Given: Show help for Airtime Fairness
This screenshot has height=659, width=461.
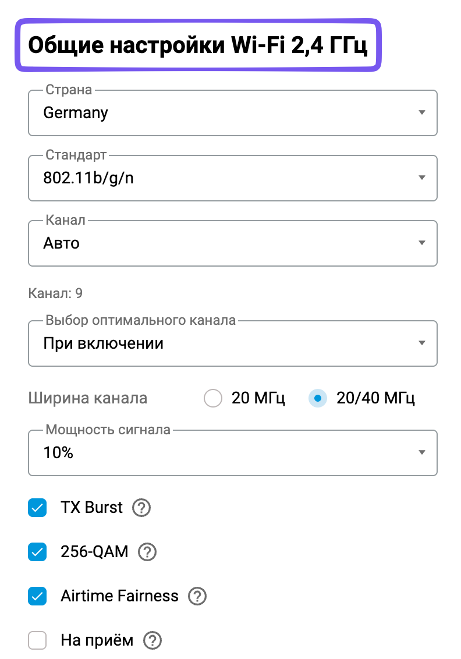Looking at the screenshot, I should [x=197, y=596].
